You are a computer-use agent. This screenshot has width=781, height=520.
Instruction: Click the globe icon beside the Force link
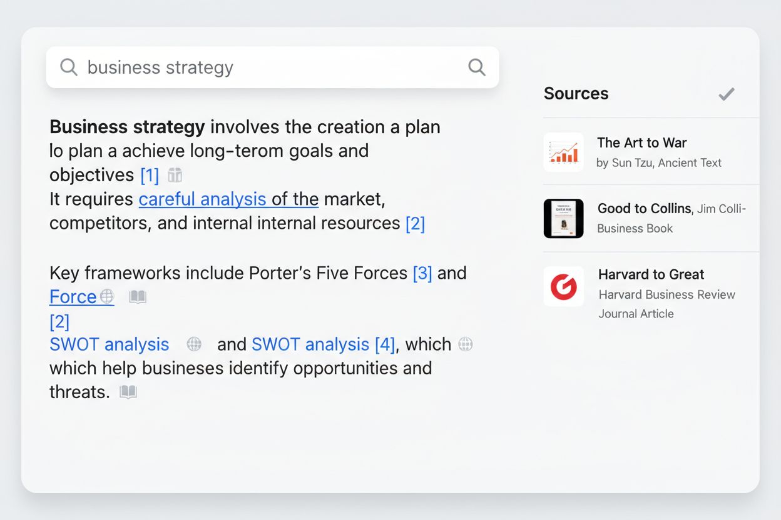(x=107, y=297)
